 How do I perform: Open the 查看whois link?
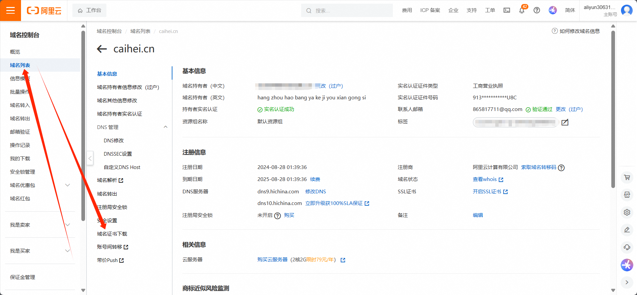(x=488, y=179)
